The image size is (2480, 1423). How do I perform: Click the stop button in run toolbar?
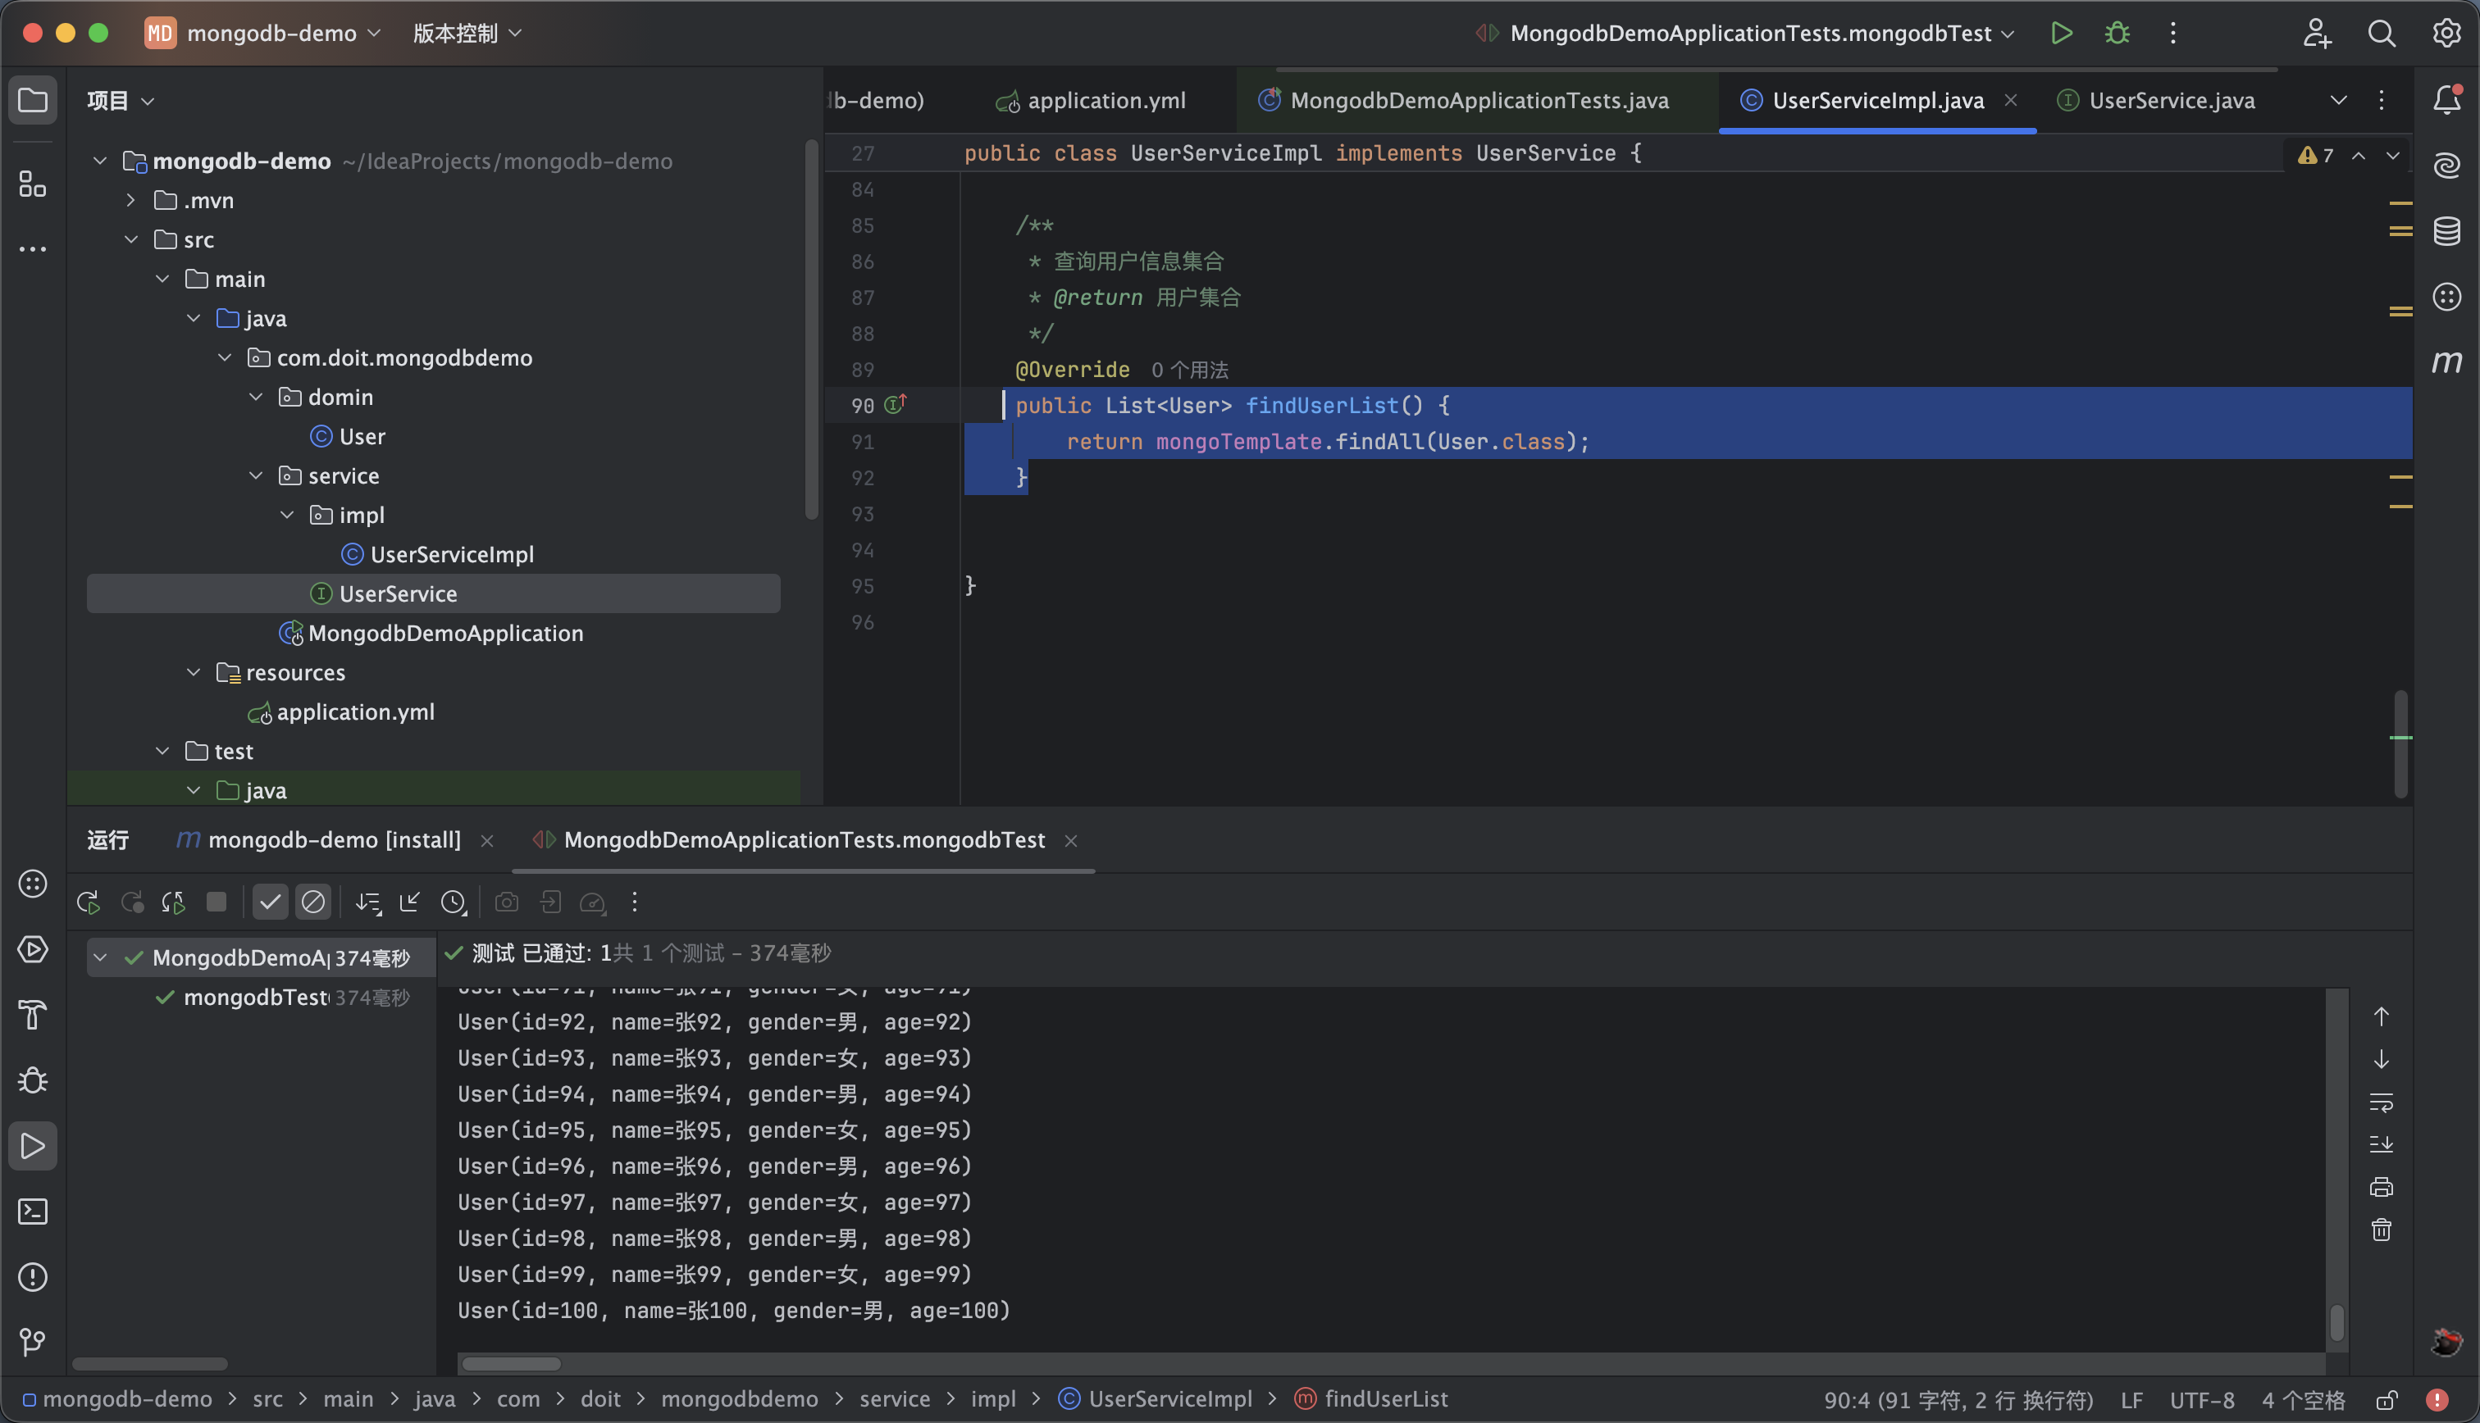[217, 902]
